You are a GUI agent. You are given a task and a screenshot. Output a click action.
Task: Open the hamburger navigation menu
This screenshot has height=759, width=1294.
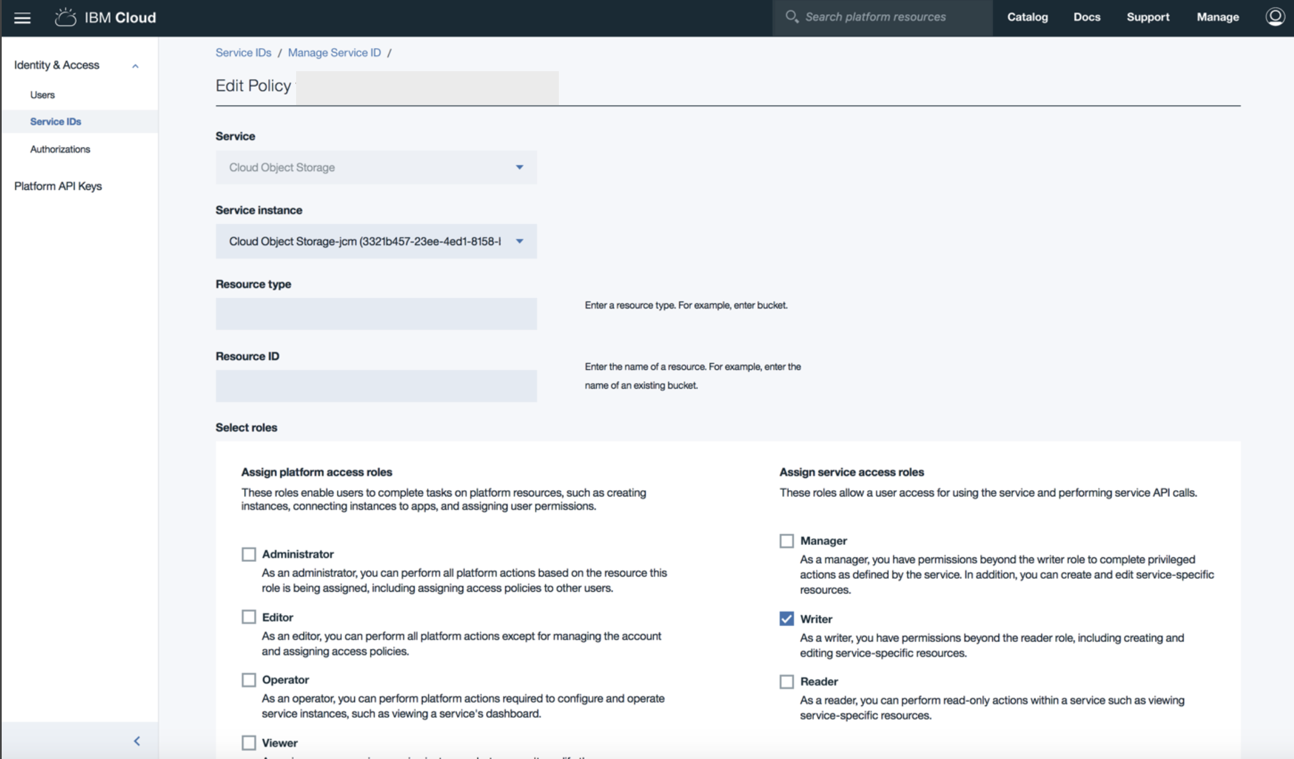23,18
